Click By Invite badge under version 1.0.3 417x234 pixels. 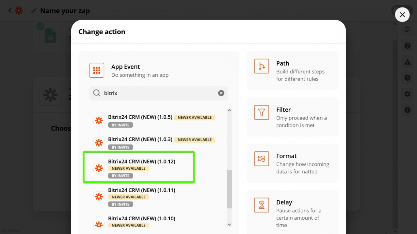[x=121, y=147]
